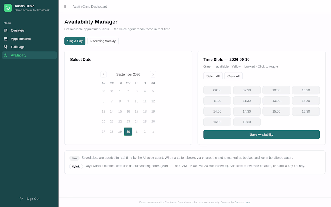
Task: Click the Select All button
Action: point(213,76)
